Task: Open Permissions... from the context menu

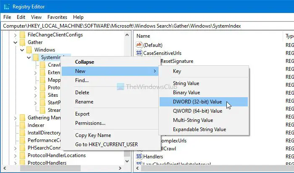Action: click(x=111, y=123)
